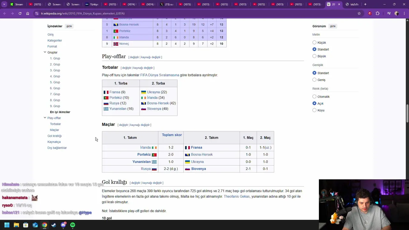Open the Windows Start menu
This screenshot has height=230, width=409.
click(x=7, y=225)
